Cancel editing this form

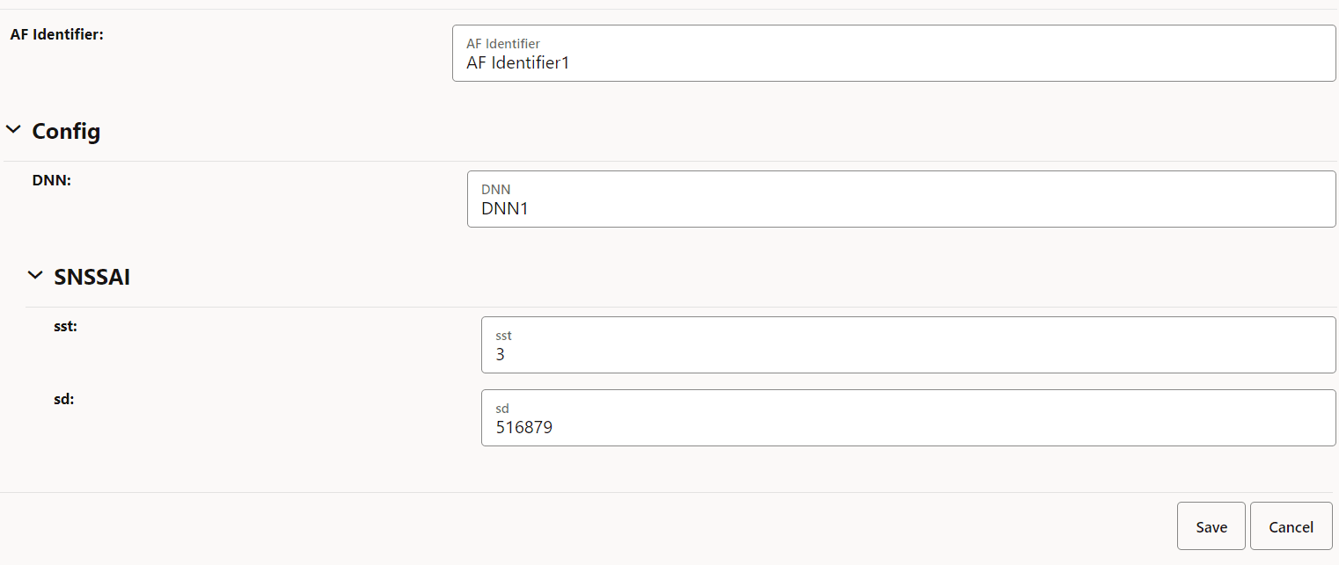click(1291, 525)
